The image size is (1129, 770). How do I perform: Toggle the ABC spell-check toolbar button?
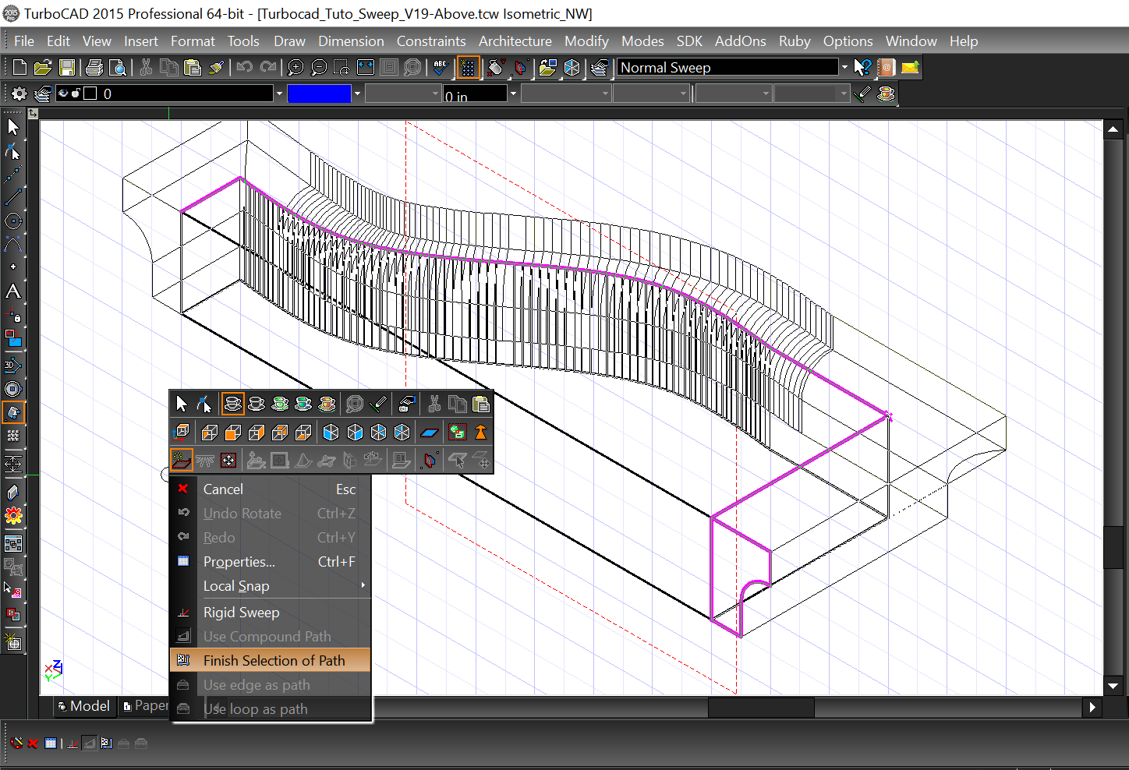[x=439, y=67]
